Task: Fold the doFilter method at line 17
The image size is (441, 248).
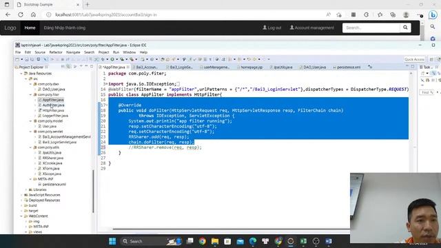Action: (106, 105)
